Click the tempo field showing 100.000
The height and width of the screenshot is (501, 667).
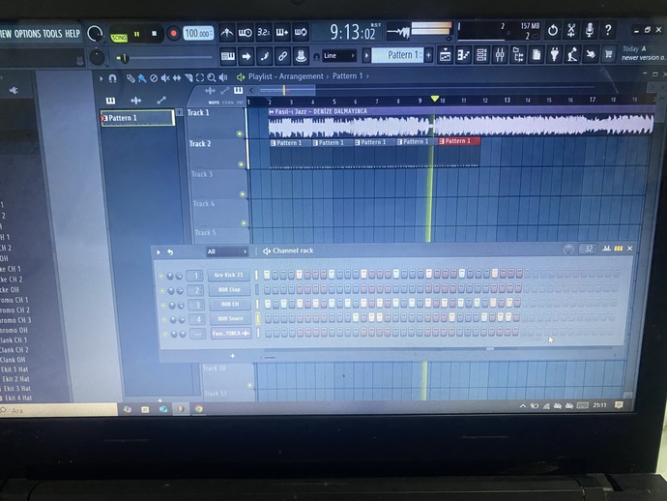click(198, 33)
